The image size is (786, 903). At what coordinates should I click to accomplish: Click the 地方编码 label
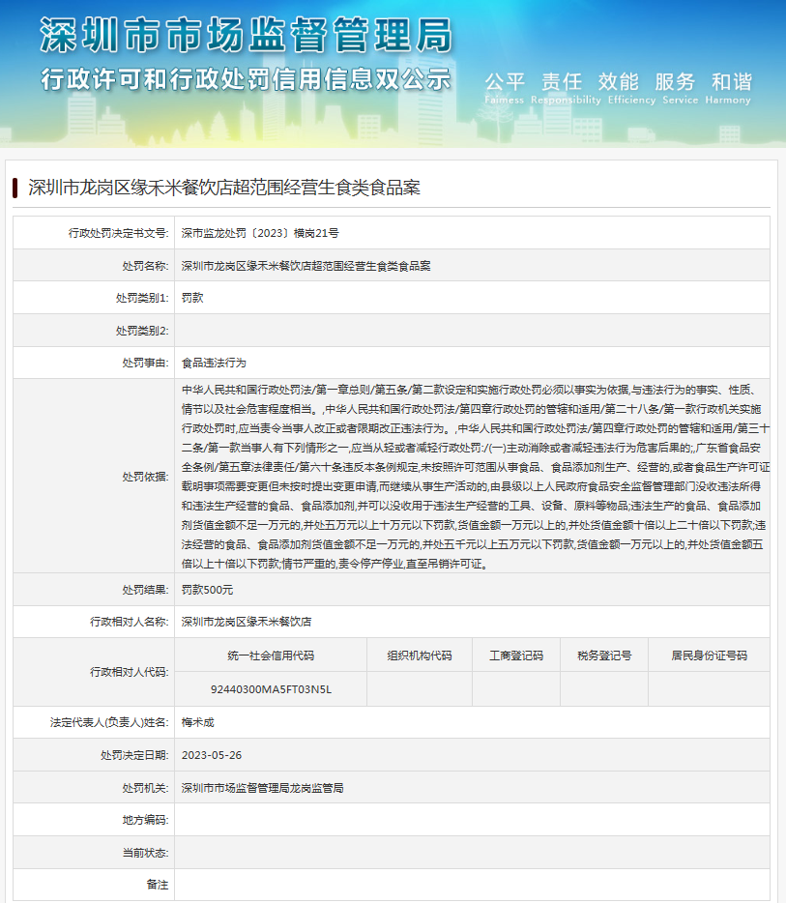(145, 820)
